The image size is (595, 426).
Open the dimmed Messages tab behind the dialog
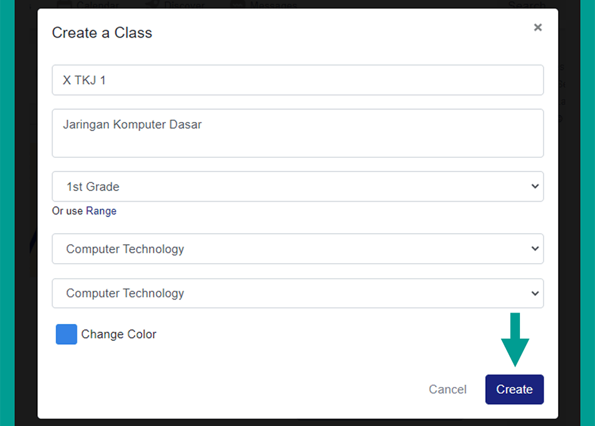273,4
